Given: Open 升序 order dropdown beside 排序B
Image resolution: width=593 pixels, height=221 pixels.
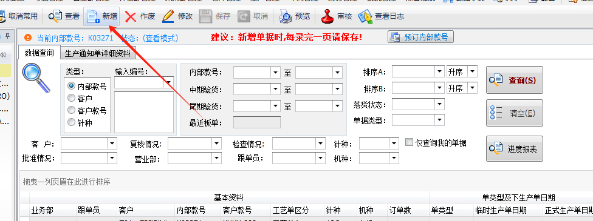Looking at the screenshot, I should click(x=472, y=88).
